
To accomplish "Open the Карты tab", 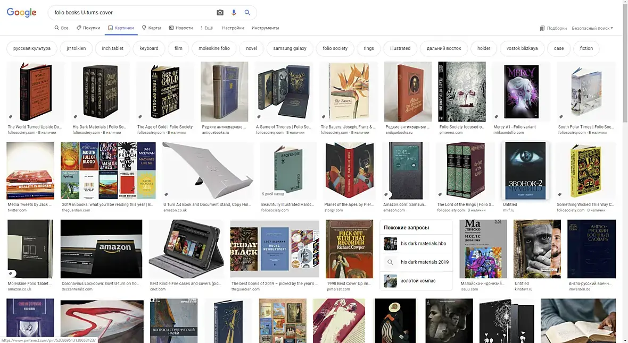I will (151, 28).
